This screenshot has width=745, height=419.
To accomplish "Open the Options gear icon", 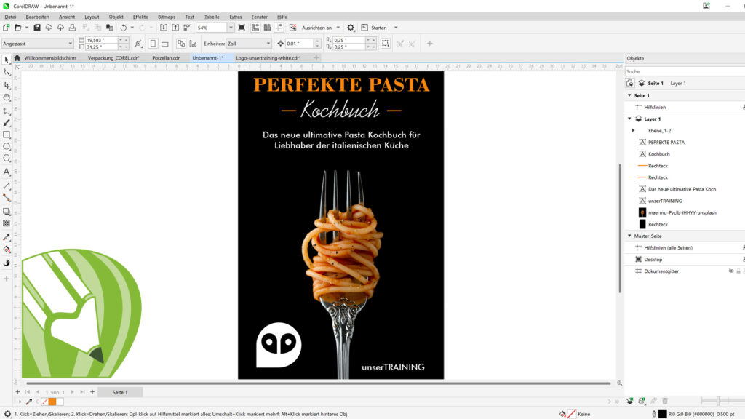I will pyautogui.click(x=351, y=28).
